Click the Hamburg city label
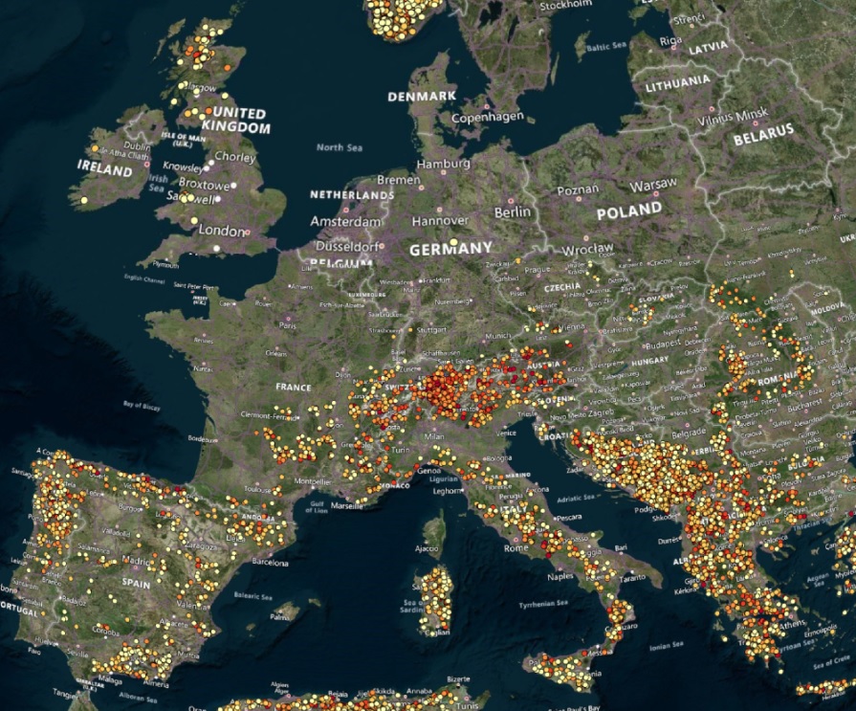The image size is (856, 711). (x=444, y=164)
